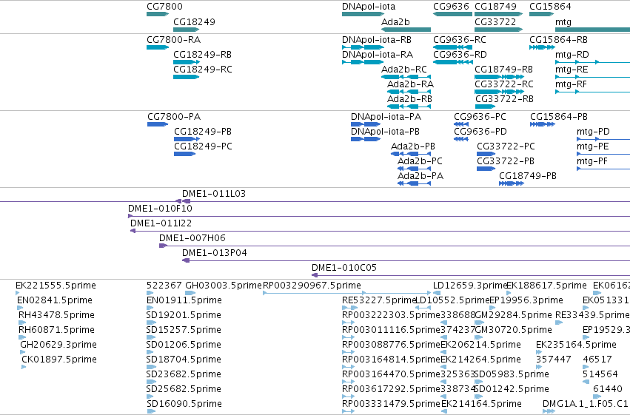Open clone DME1-011I22
Image resolution: width=630 pixels, height=415 pixels.
pyautogui.click(x=380, y=232)
